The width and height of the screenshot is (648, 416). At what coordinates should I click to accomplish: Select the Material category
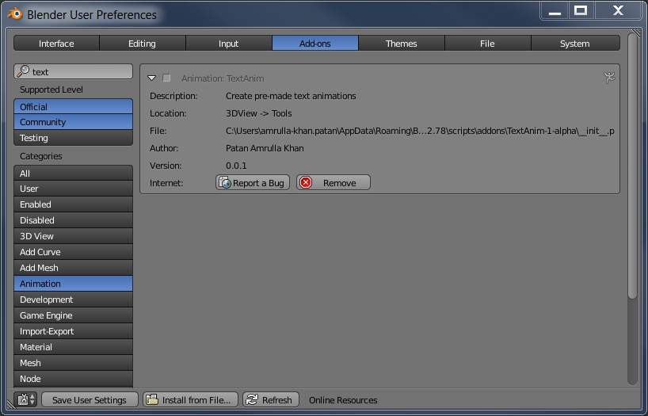coord(73,347)
